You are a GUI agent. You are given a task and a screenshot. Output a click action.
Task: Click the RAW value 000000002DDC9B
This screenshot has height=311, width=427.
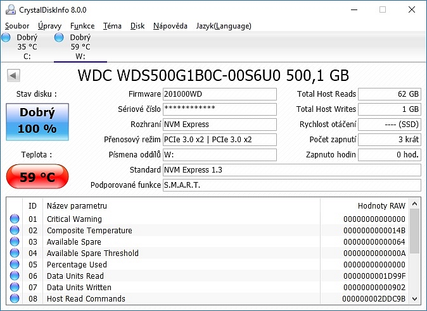coord(374,299)
